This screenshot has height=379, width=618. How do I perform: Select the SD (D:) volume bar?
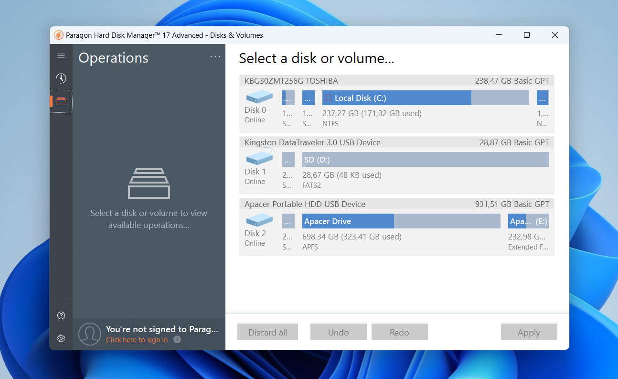[425, 160]
